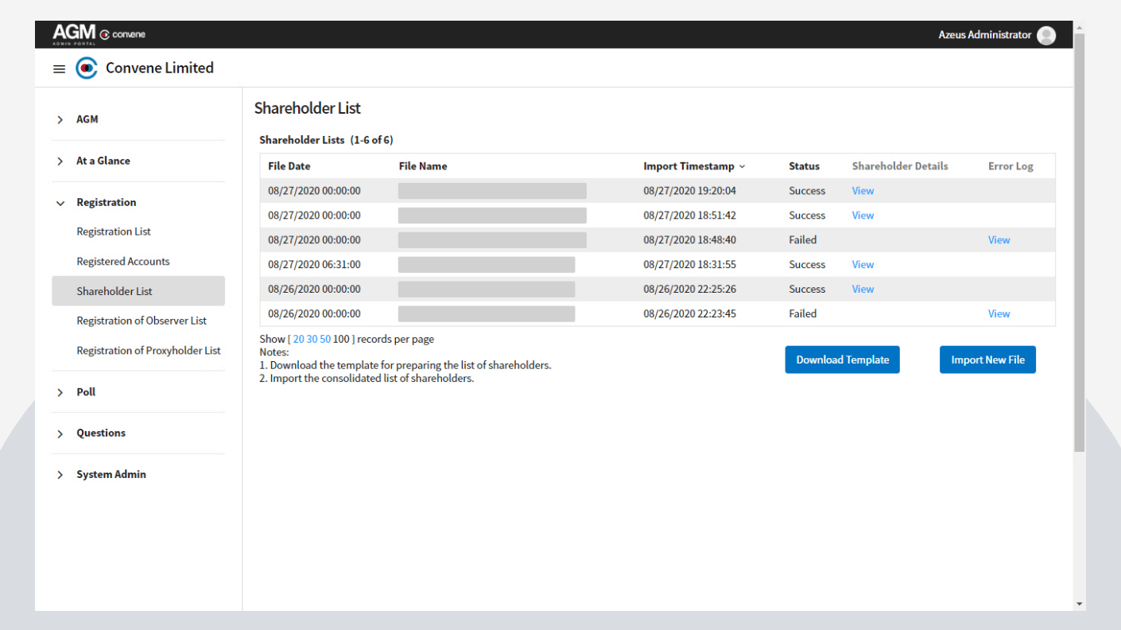Open the Registration List page
Image resolution: width=1121 pixels, height=630 pixels.
click(113, 231)
